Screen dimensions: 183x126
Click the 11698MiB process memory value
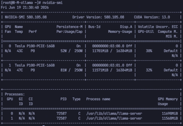(x=170, y=113)
